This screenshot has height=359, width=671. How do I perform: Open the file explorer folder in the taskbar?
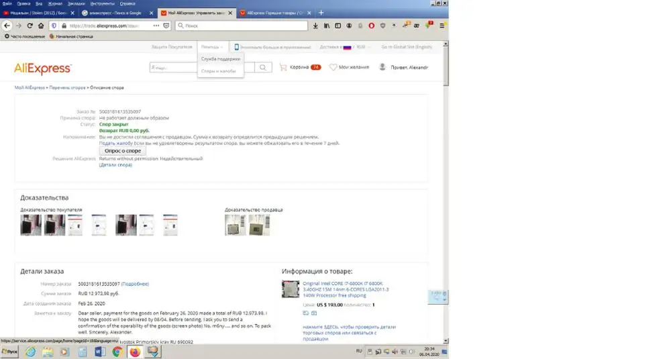tap(48, 352)
